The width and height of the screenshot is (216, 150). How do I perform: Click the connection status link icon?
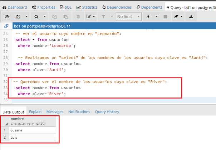[6, 26]
